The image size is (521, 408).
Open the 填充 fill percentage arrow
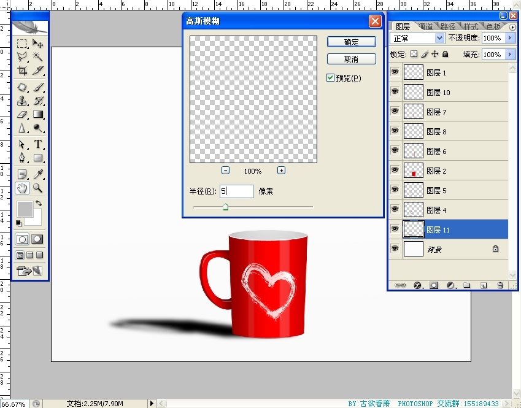click(x=510, y=55)
